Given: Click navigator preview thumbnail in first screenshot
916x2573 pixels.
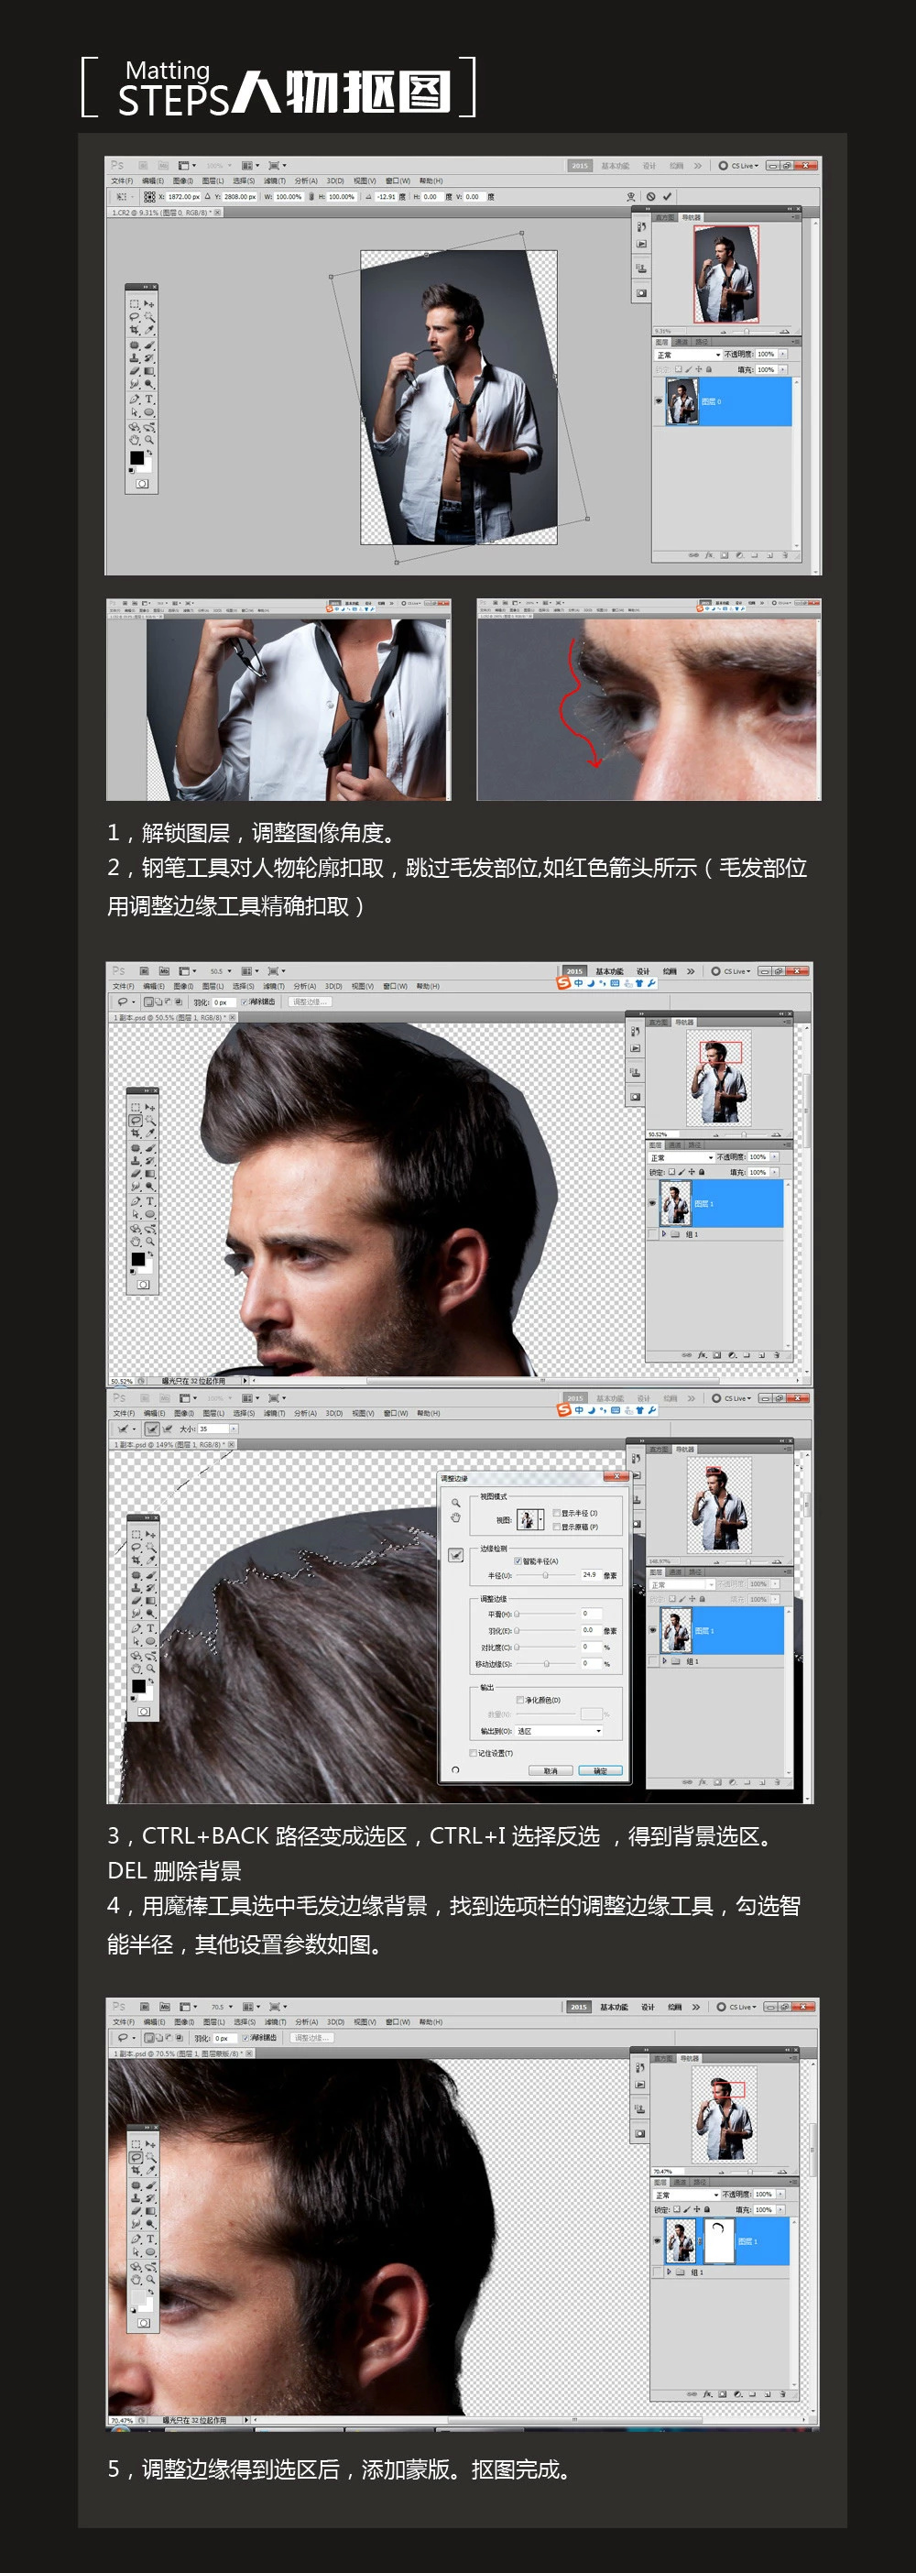Looking at the screenshot, I should click(725, 274).
